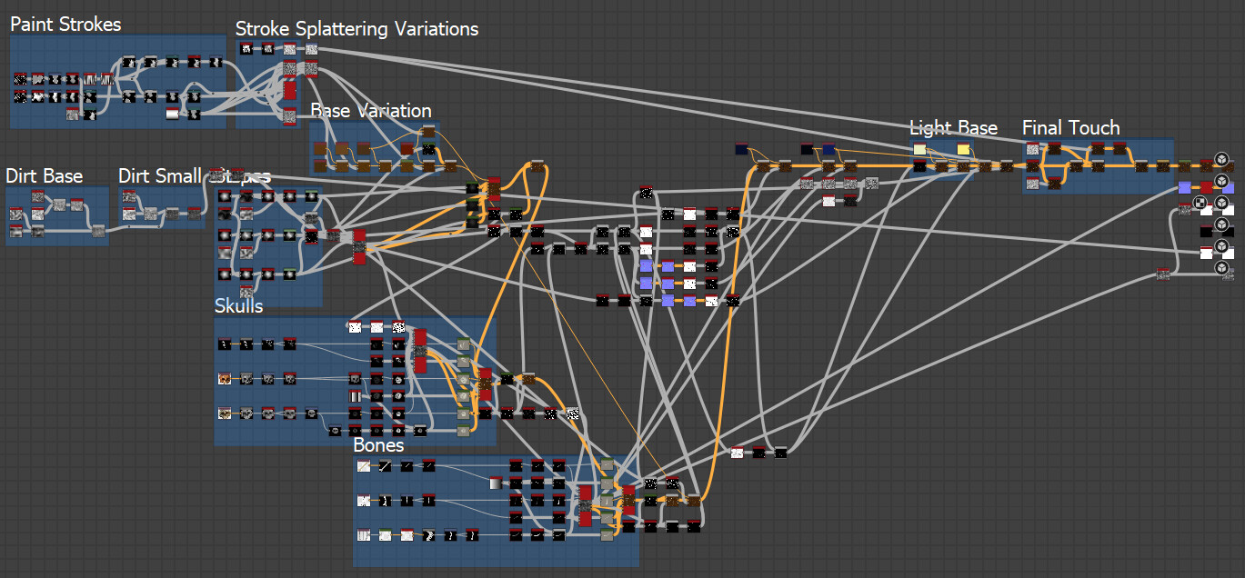Click the checkerboard badge near the white output
Screen dimensions: 1245x578
[x=1200, y=204]
